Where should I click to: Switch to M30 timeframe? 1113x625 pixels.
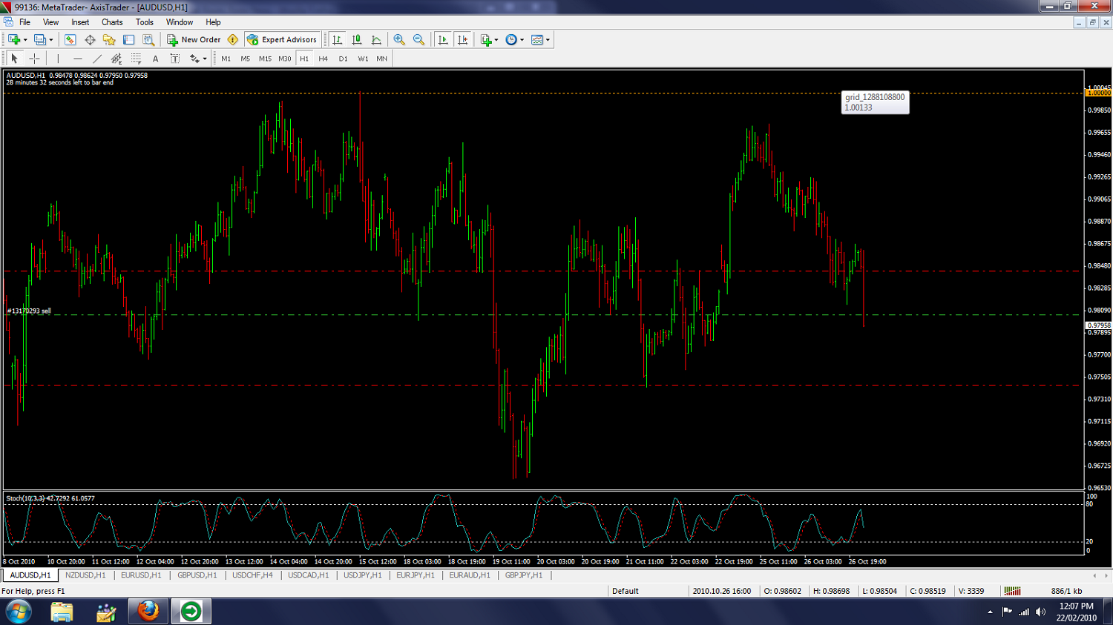click(x=285, y=59)
